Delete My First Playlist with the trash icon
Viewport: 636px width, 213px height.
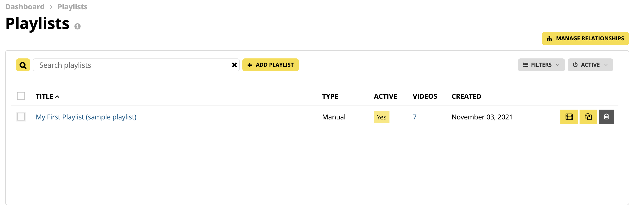pyautogui.click(x=606, y=117)
